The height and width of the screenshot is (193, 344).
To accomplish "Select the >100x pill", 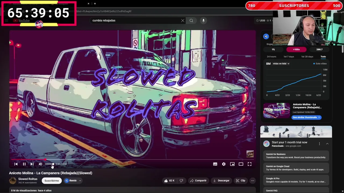I will point(296,49).
